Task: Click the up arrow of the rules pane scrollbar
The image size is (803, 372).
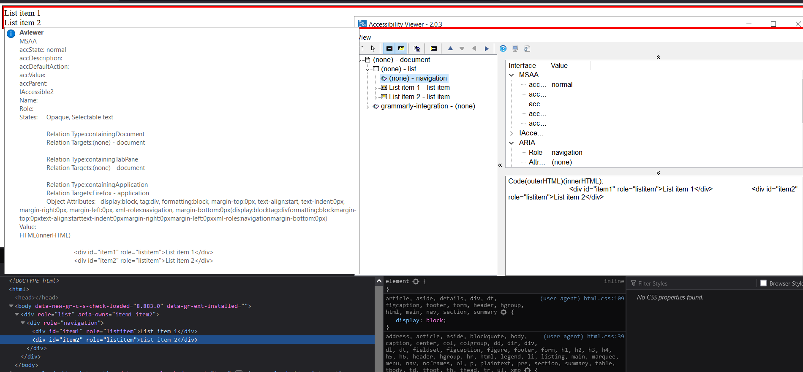Action: pyautogui.click(x=379, y=281)
